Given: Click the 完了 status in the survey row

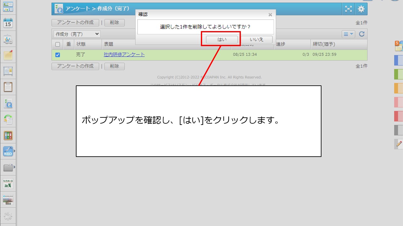Looking at the screenshot, I should (x=81, y=55).
